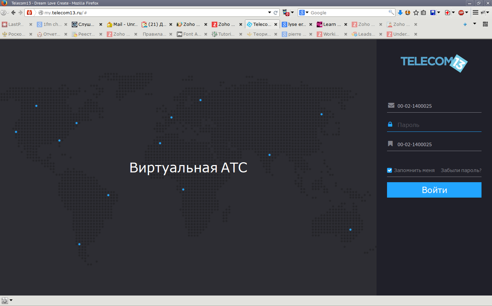The image size is (492, 306).
Task: Click the padlock icon beside Пароль
Action: (390, 124)
